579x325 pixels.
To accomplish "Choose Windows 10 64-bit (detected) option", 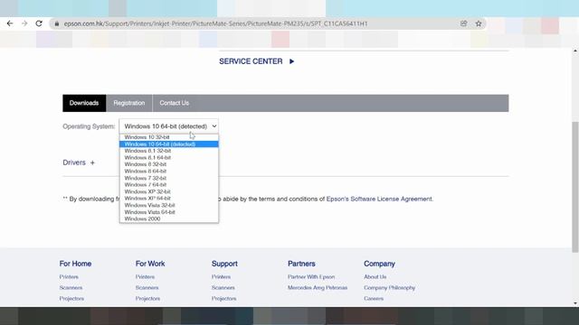I will [x=169, y=144].
